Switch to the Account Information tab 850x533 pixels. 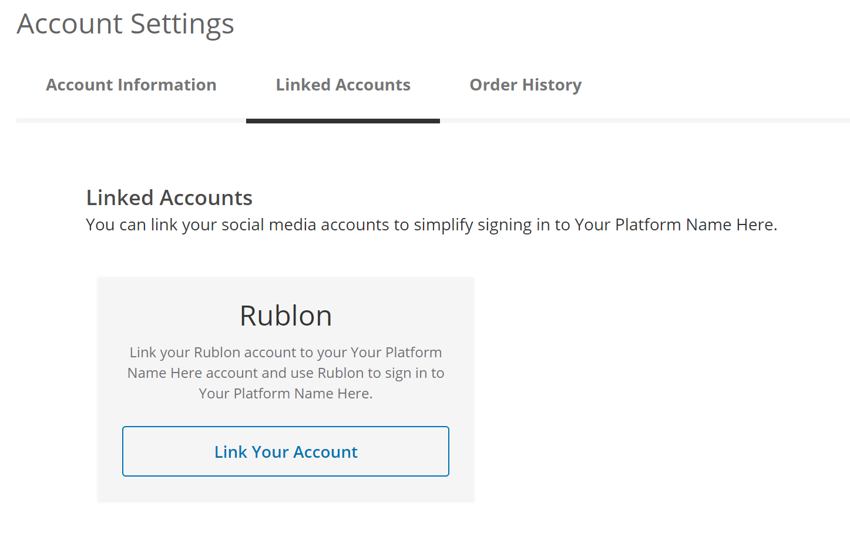pyautogui.click(x=131, y=85)
